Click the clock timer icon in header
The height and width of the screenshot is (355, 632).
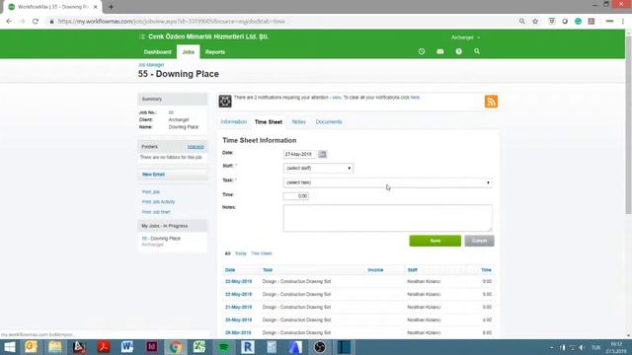[422, 51]
